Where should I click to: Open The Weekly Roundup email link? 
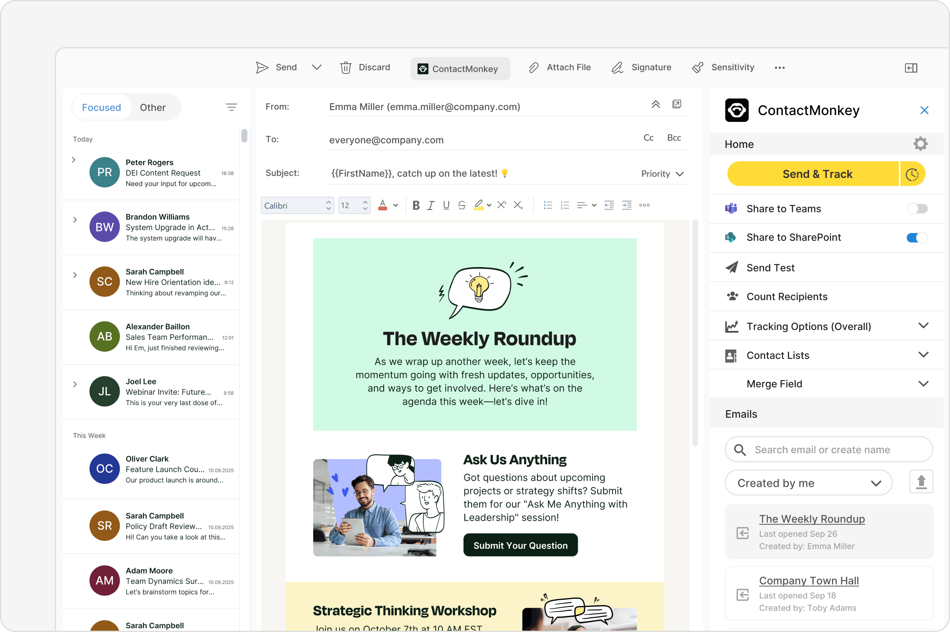[x=812, y=519]
